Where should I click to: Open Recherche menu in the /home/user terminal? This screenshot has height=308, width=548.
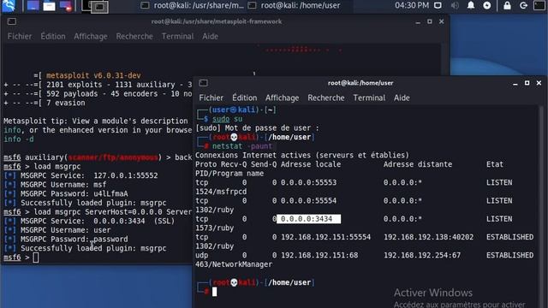[326, 98]
